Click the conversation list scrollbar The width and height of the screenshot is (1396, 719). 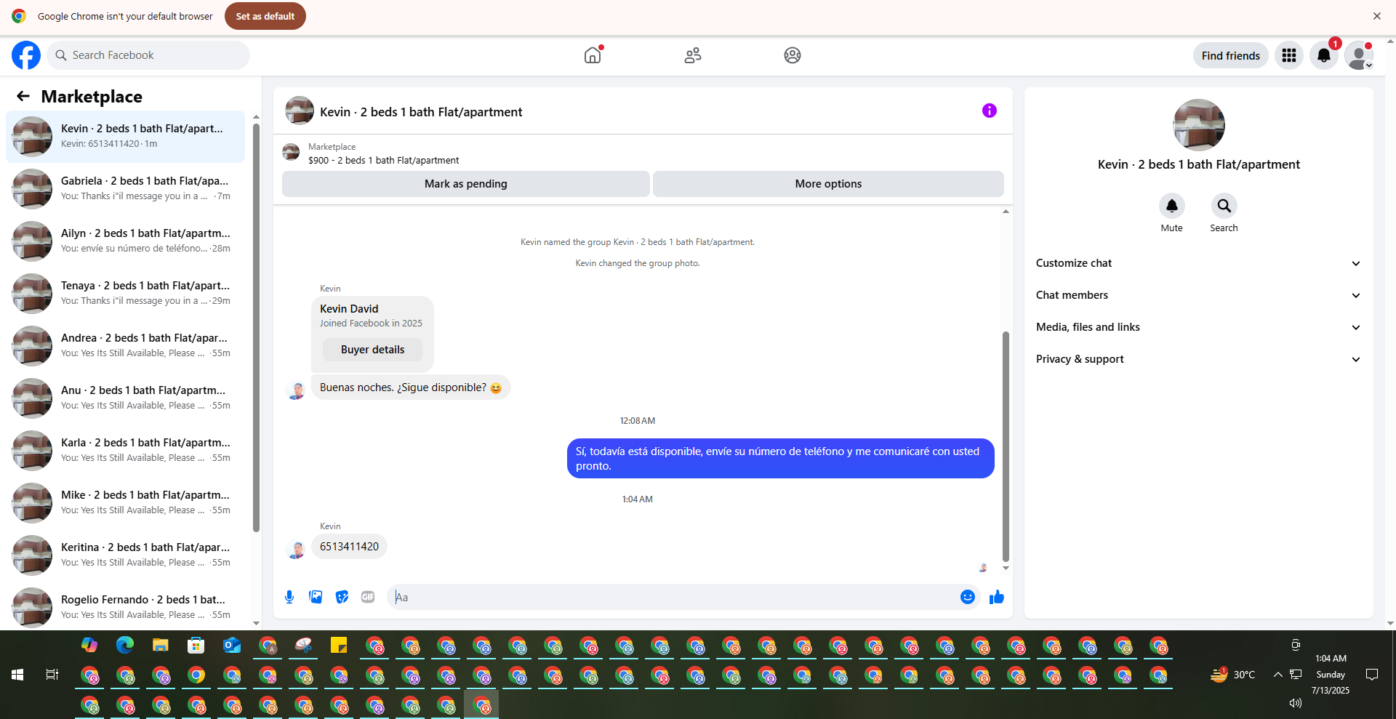(x=256, y=327)
